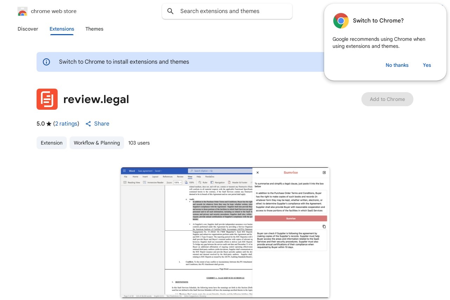Image resolution: width=450 pixels, height=300 pixels.
Task: Click the copy icon in the Sumrise panel
Action: click(324, 226)
